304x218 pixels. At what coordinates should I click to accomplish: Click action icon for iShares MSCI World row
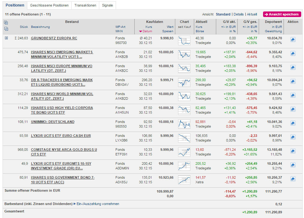point(293,95)
